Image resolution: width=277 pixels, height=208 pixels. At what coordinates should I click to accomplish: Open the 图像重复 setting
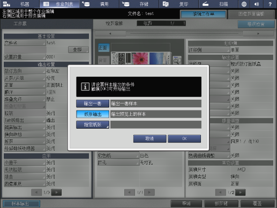(25, 183)
